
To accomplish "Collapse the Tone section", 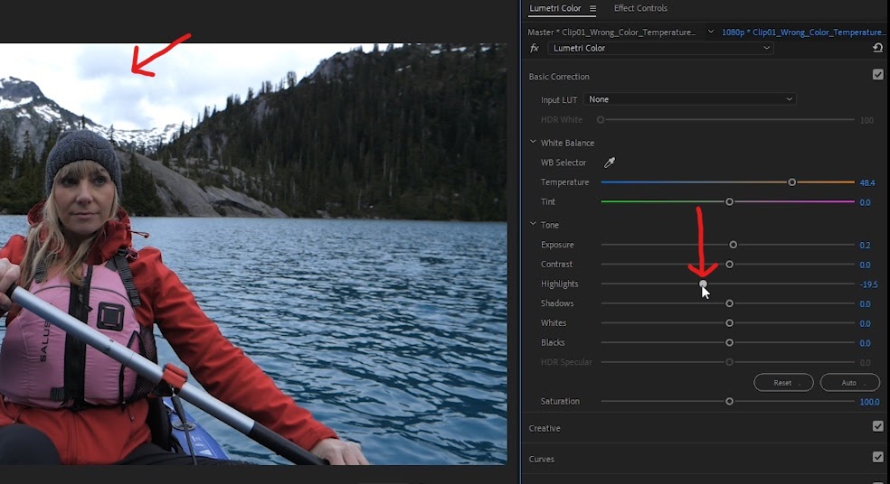I will click(533, 225).
